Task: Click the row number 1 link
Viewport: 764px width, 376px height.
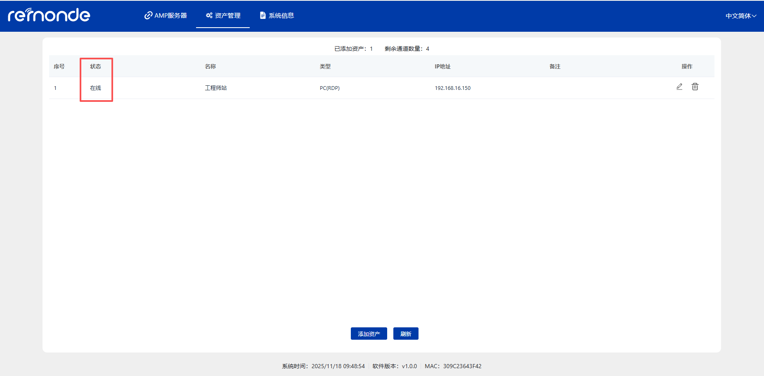Action: pyautogui.click(x=55, y=88)
